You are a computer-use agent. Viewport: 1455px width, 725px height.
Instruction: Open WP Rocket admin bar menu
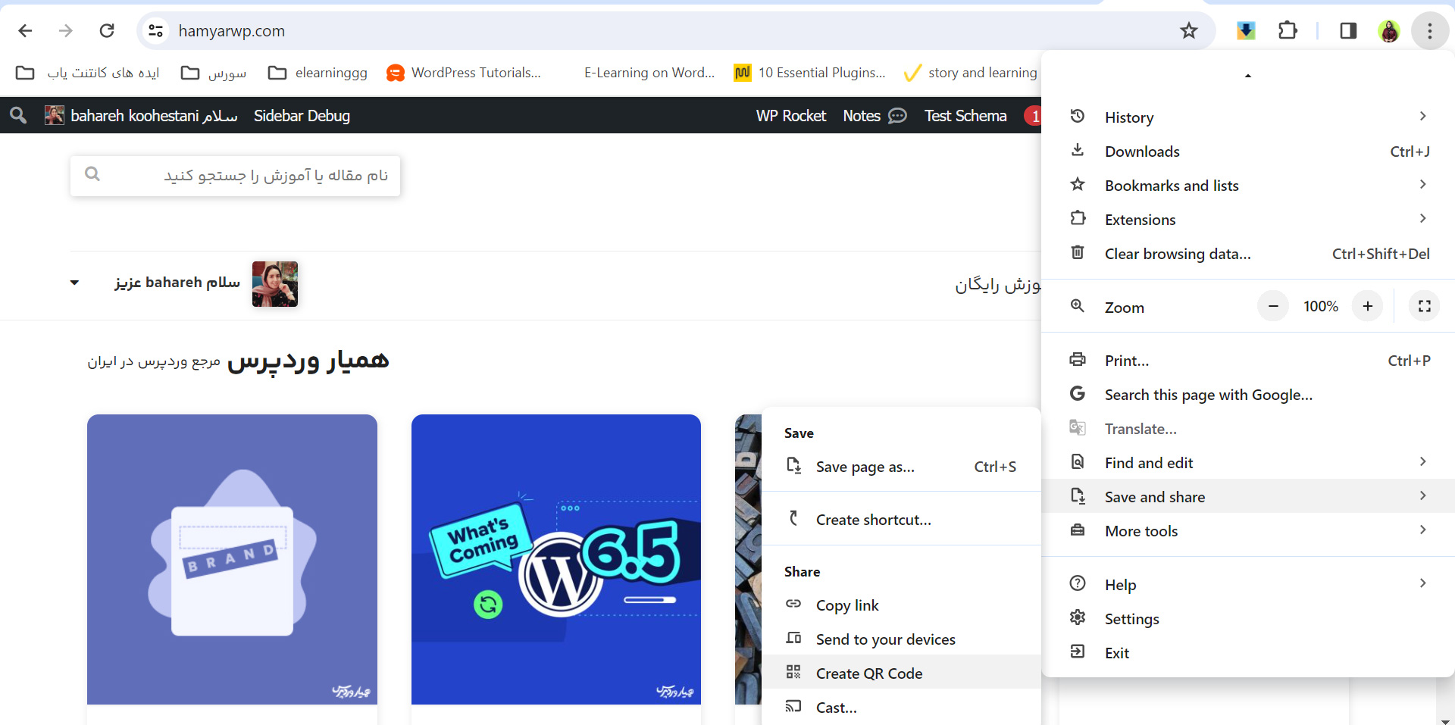(790, 115)
